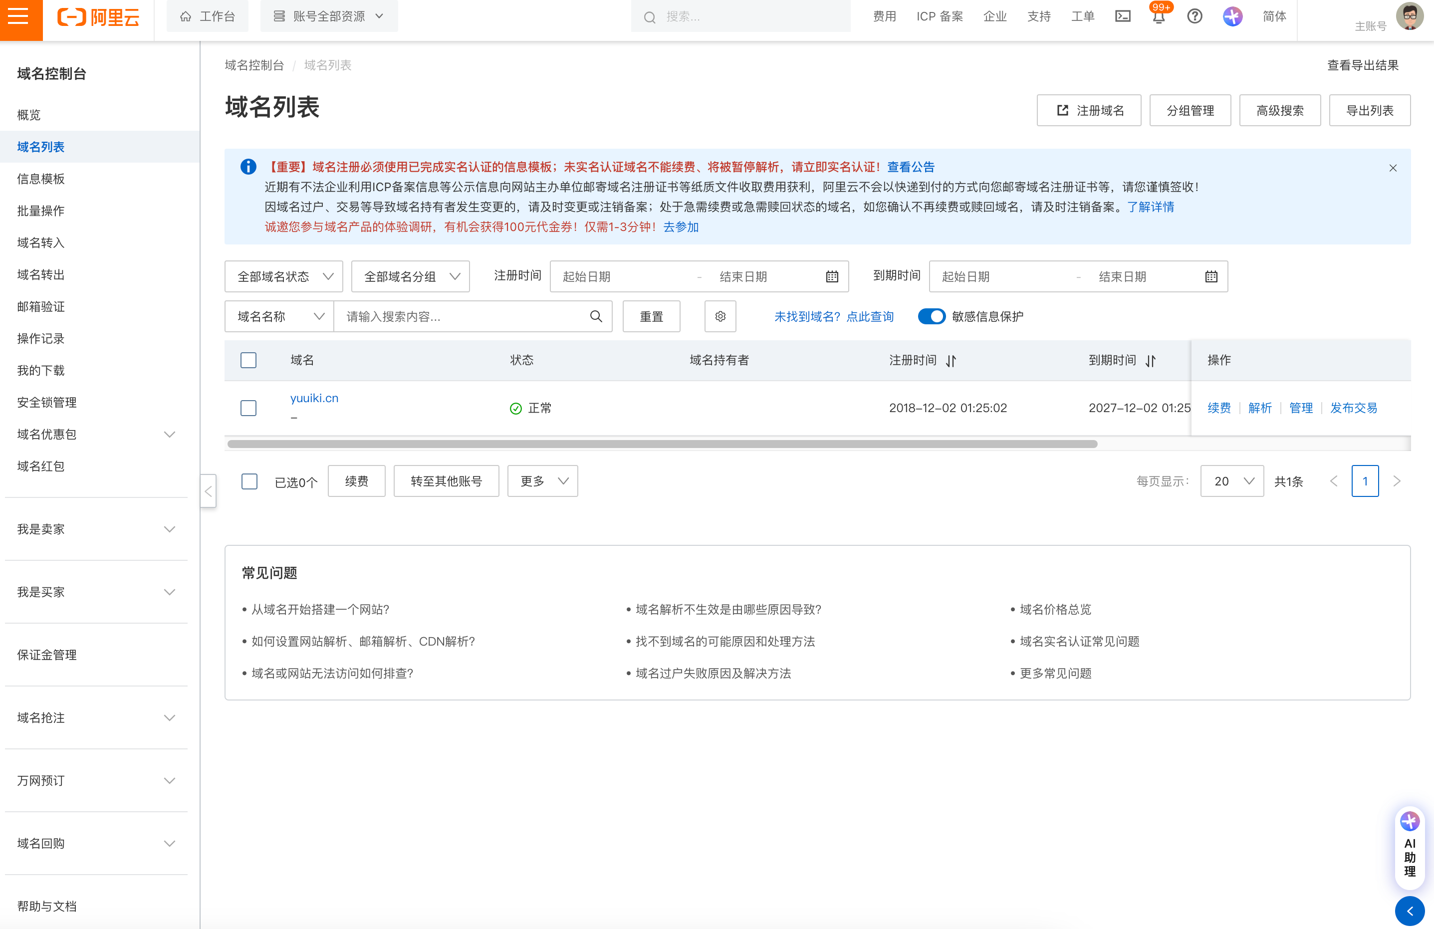
Task: Open 信息模板 in the sidebar menu
Action: tap(41, 179)
